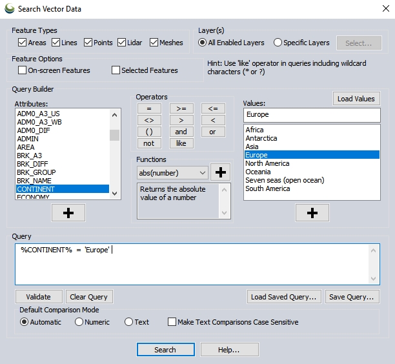Insert the not-equal (<>) operator
The image size is (395, 364).
149,120
